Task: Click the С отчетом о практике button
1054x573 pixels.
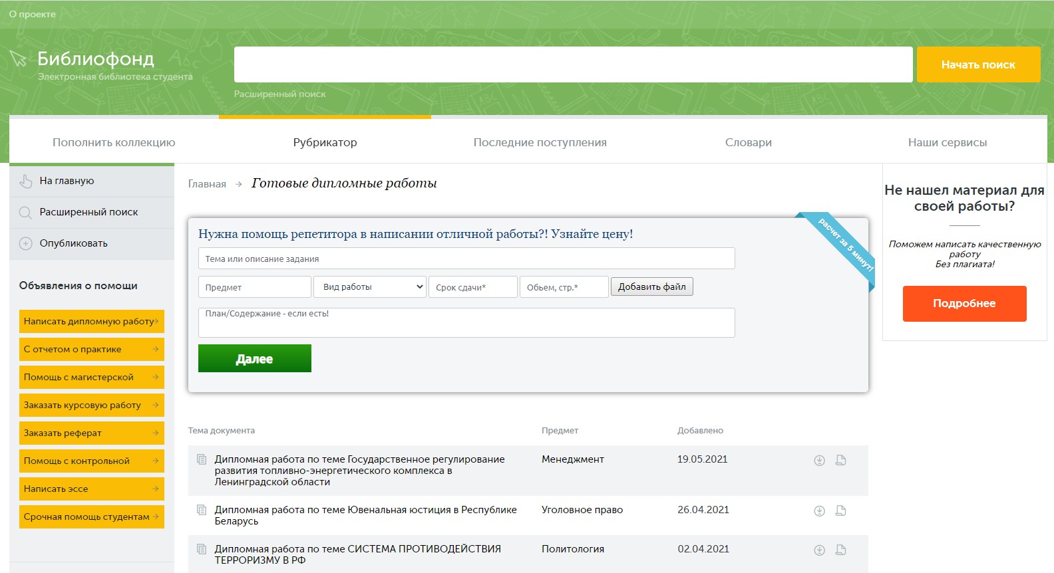Action: pyautogui.click(x=92, y=349)
